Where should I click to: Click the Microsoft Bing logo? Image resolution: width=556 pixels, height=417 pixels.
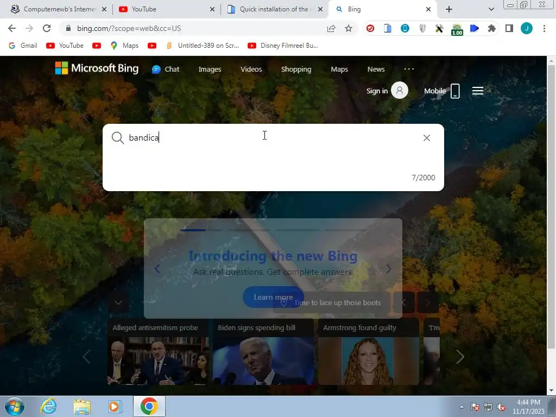tap(97, 68)
